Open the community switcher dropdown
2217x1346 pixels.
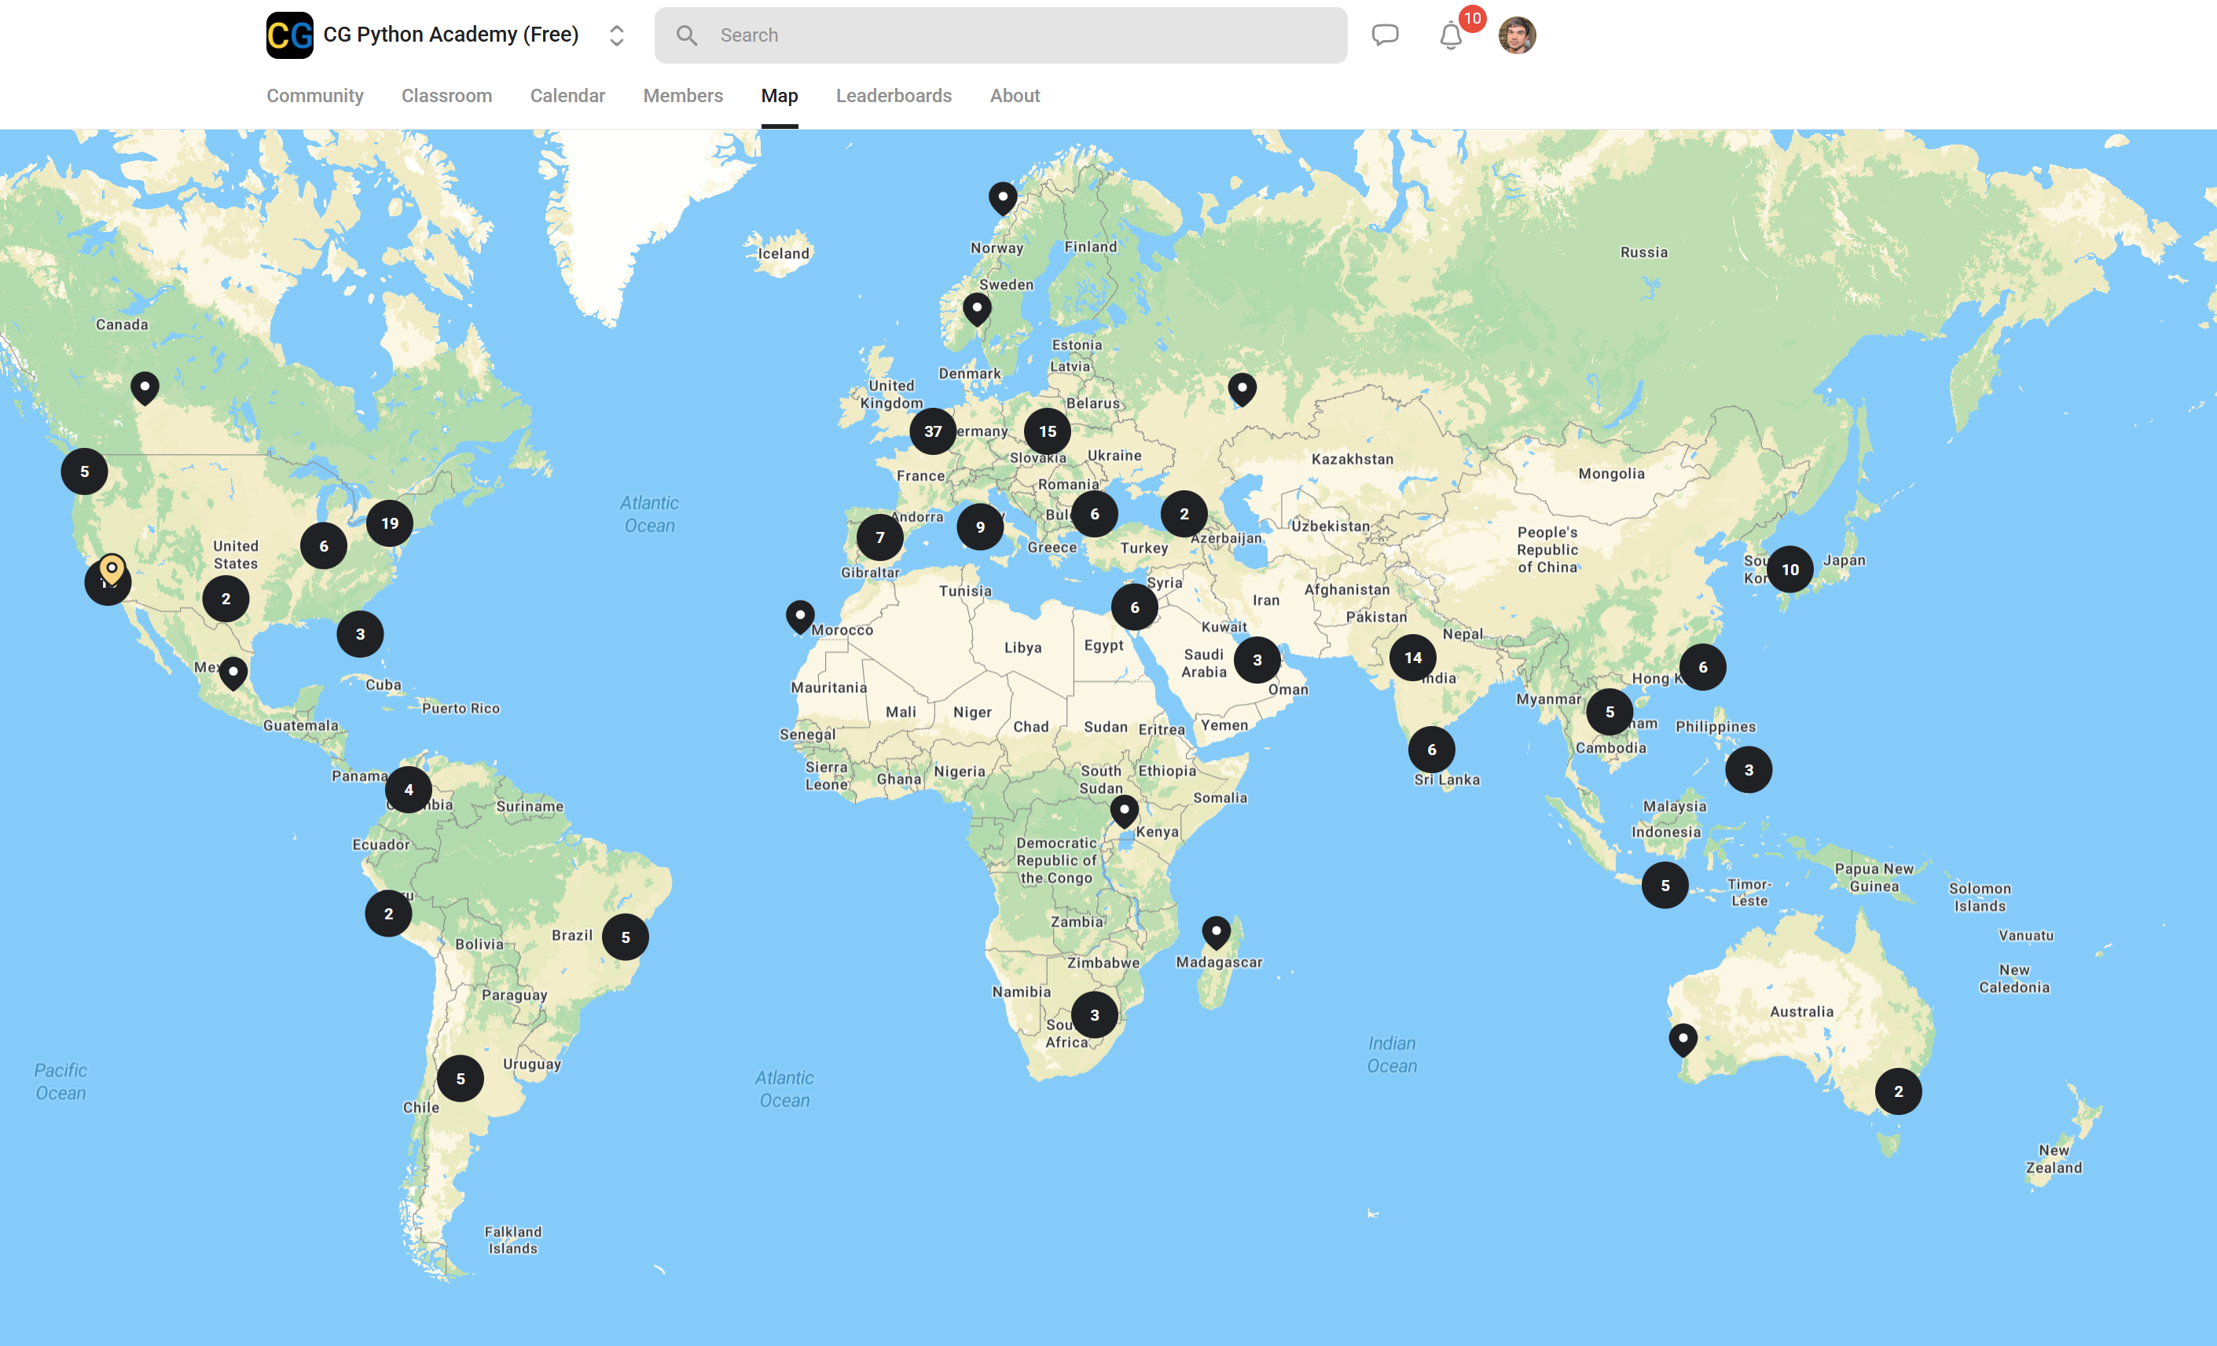click(616, 35)
